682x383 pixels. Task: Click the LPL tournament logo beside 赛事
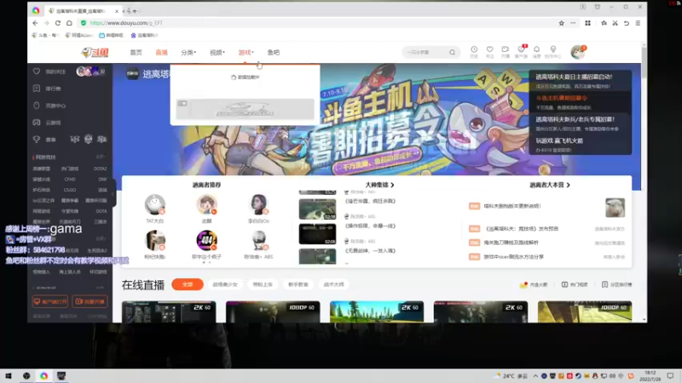75,140
